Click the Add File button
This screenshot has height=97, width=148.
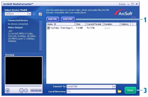[53, 19]
